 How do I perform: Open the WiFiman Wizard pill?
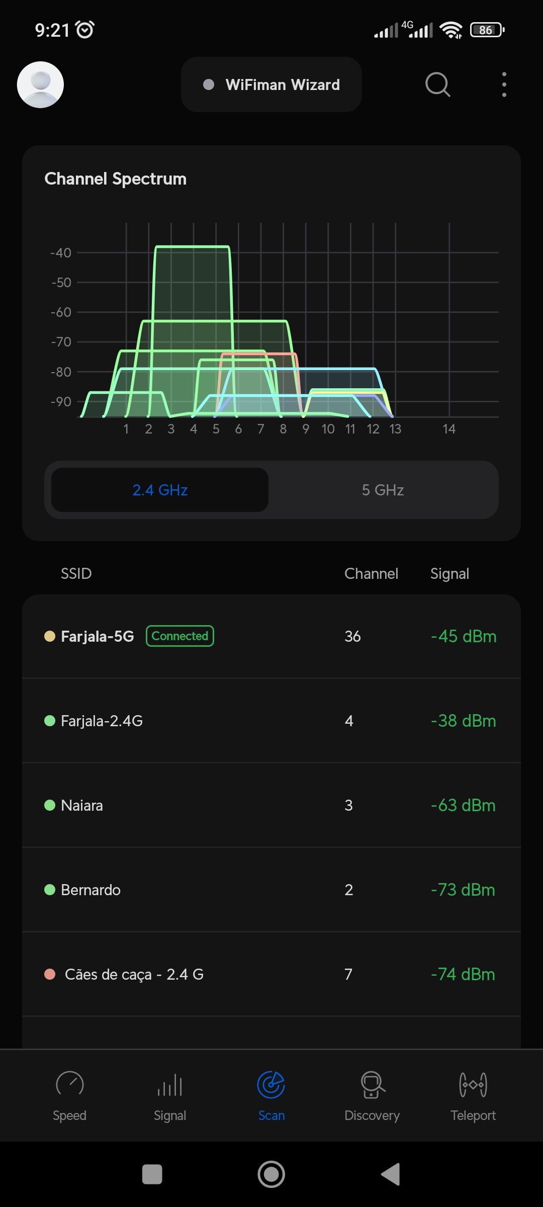271,84
